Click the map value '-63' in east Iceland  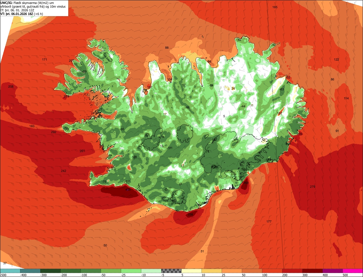point(281,89)
